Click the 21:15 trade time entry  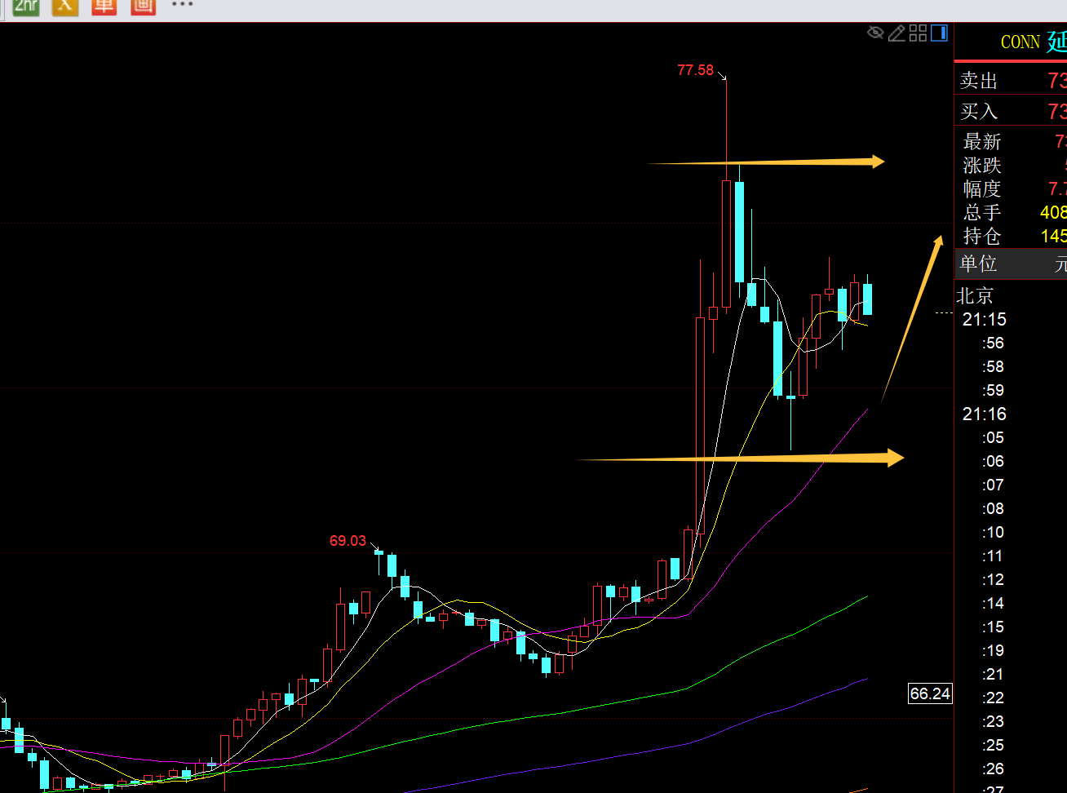985,320
